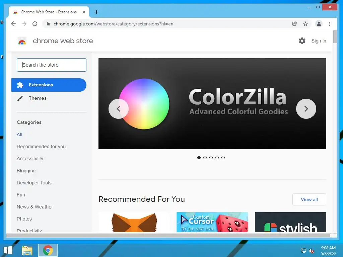Select the Extensions section

49,85
